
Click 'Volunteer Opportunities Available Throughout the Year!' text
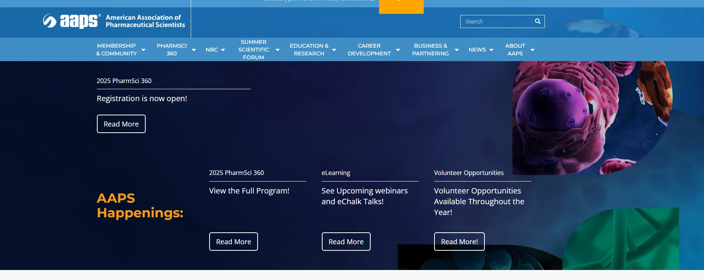coord(479,202)
